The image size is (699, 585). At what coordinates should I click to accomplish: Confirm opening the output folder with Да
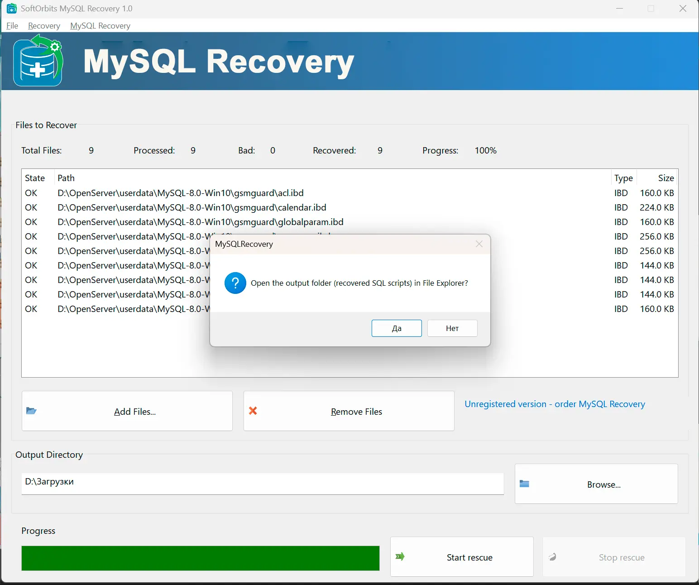pos(396,328)
